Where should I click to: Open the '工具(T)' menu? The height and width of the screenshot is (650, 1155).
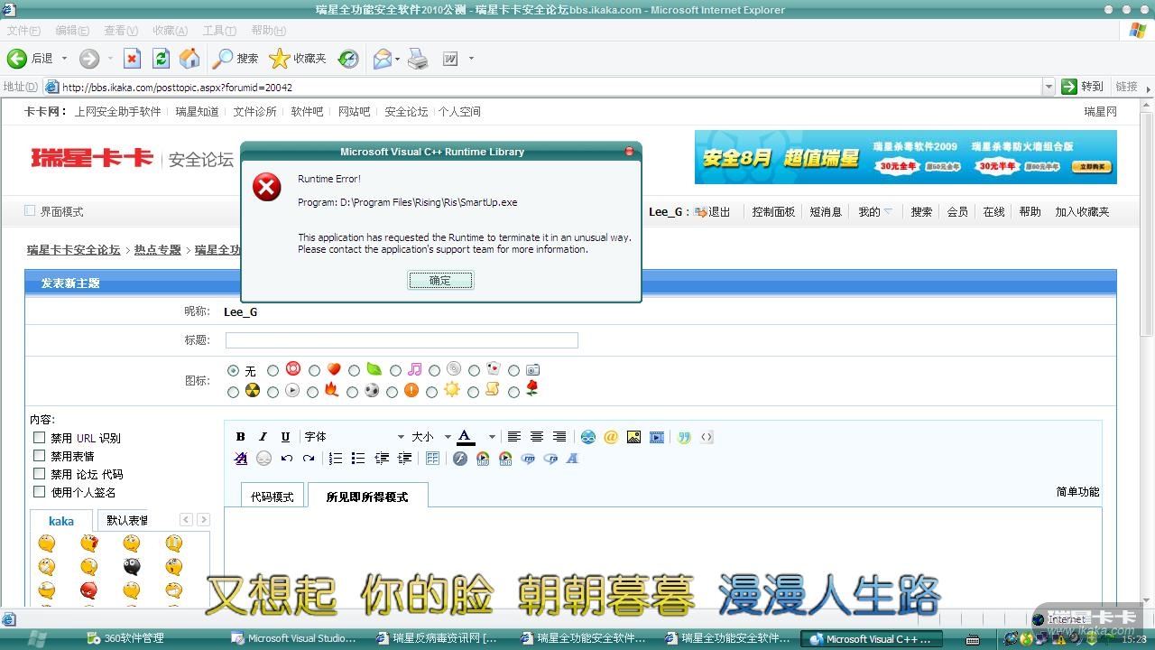point(219,31)
